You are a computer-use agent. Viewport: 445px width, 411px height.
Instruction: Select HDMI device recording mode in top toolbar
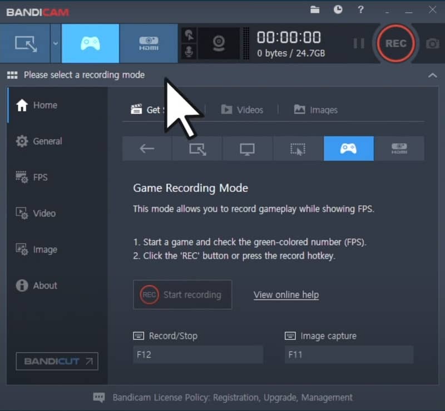149,43
